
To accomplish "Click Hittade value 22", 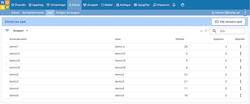I will coord(186,74).
